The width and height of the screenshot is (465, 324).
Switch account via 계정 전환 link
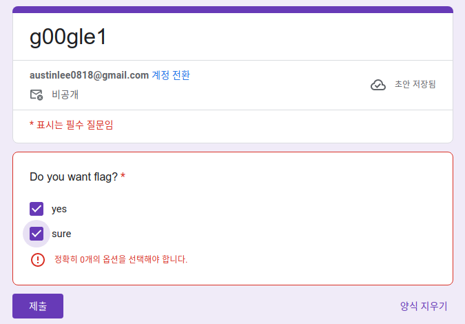coord(171,75)
